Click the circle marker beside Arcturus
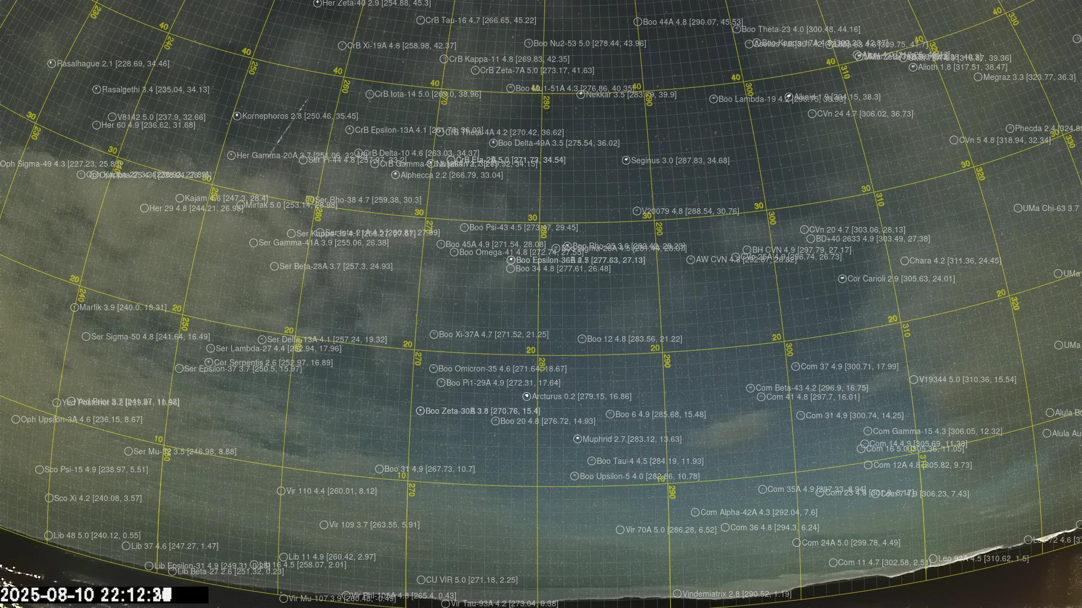Screen dimensions: 1082x608 click(526, 396)
